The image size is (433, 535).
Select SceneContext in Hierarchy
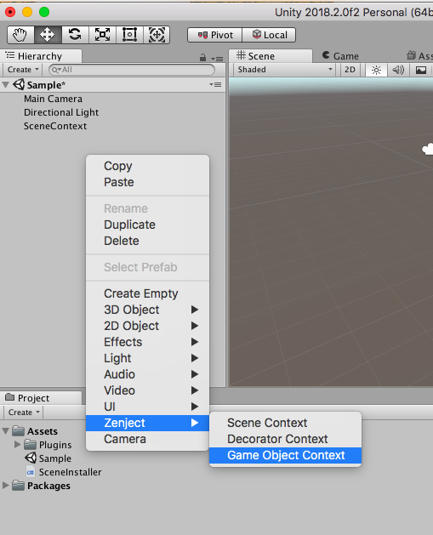(x=55, y=126)
